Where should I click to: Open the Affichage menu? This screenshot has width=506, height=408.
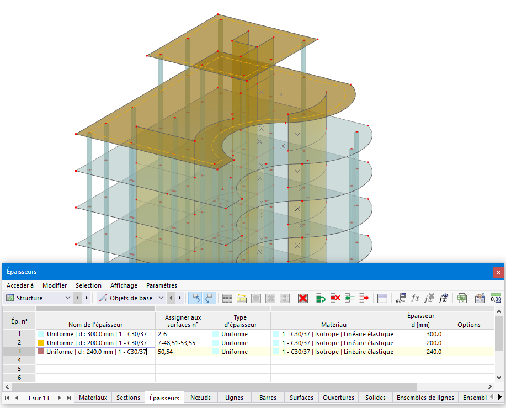124,285
